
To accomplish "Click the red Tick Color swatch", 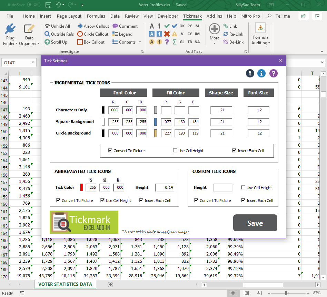I will point(82,187).
